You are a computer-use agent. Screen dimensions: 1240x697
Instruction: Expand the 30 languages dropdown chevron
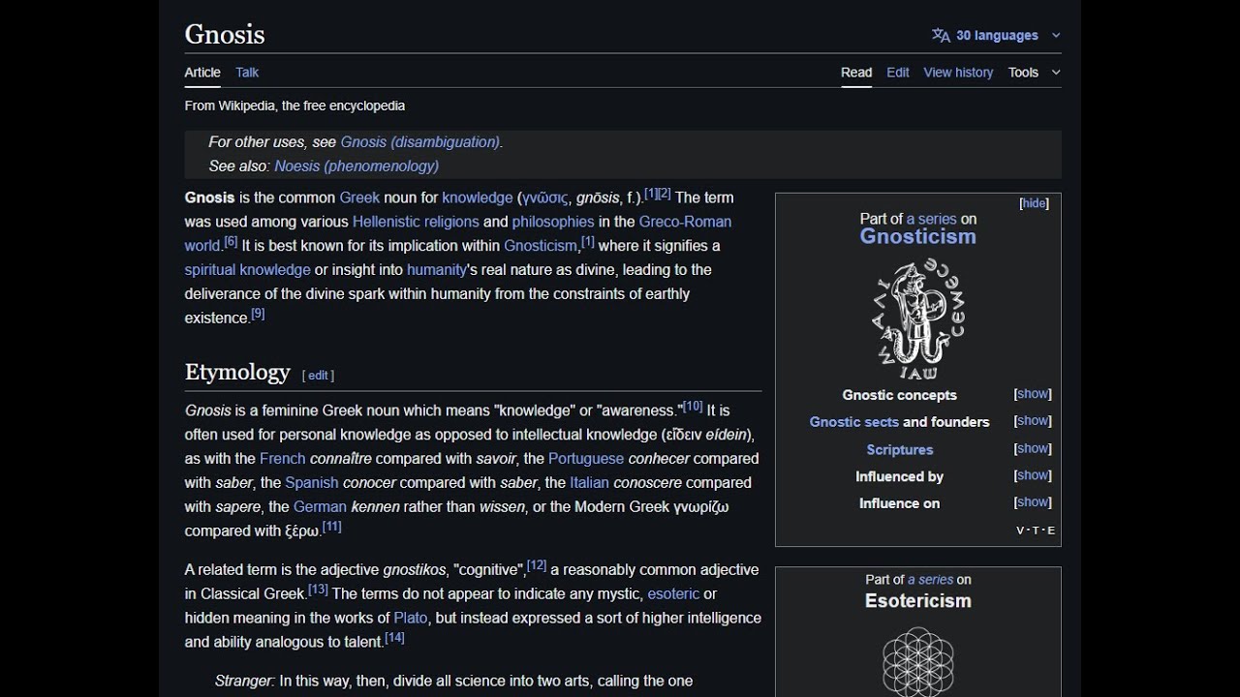pos(1056,36)
